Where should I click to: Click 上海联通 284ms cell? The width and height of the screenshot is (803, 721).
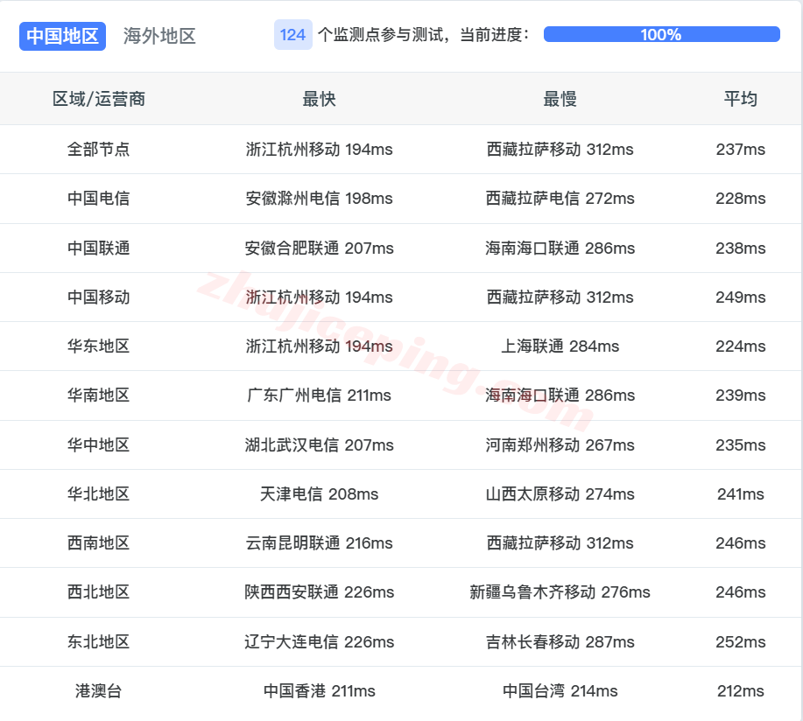pos(560,346)
